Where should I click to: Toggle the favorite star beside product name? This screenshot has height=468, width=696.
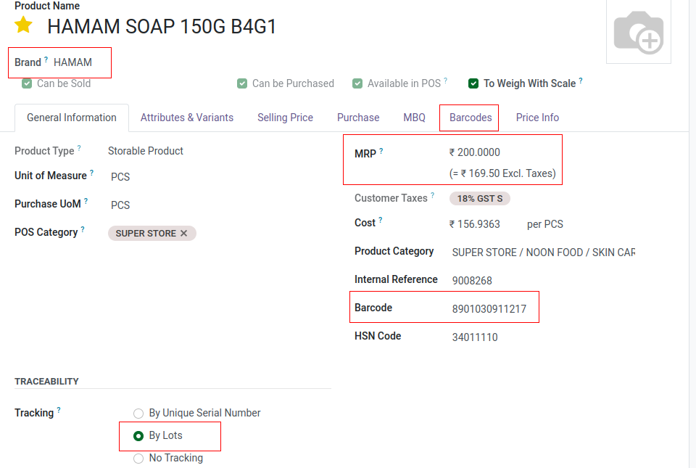pos(23,25)
